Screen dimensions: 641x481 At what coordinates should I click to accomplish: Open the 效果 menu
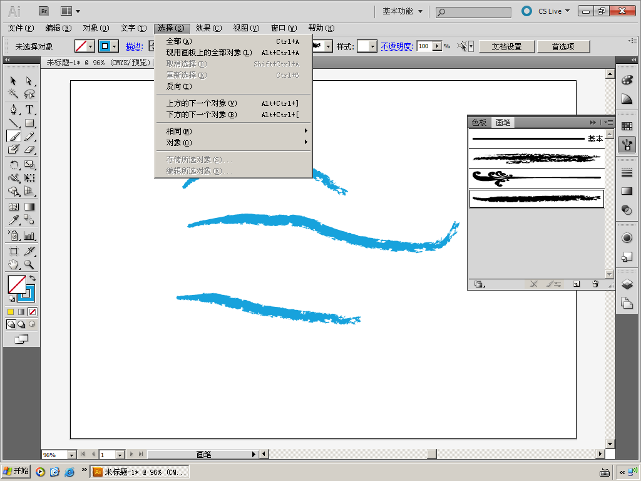pyautogui.click(x=208, y=28)
